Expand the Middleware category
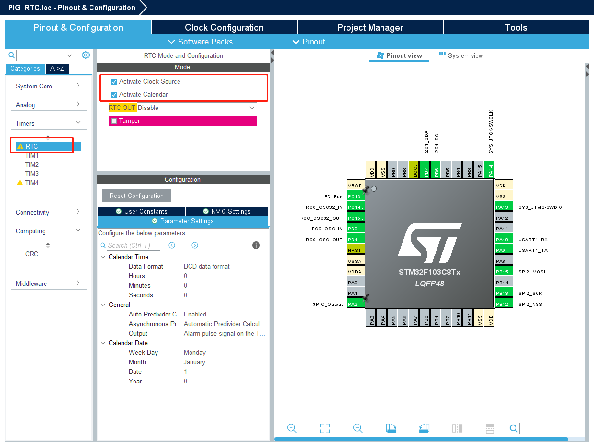 [x=48, y=283]
